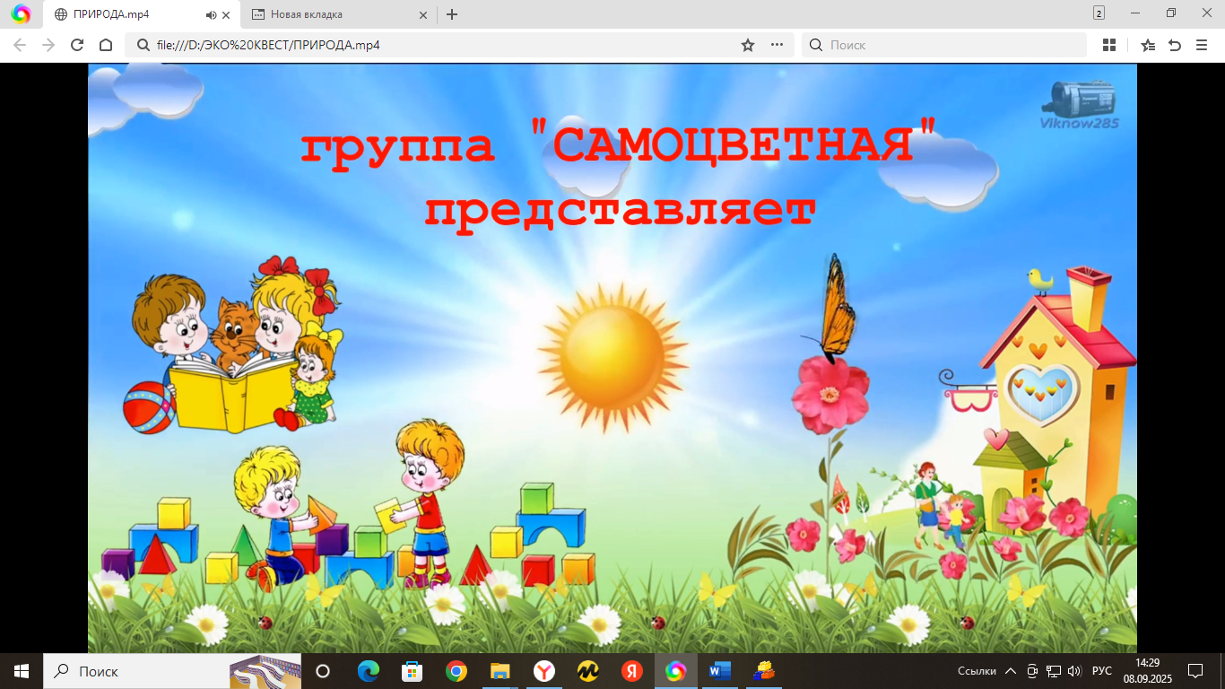Expand the hamburger main menu
This screenshot has width=1225, height=689.
tap(1202, 45)
